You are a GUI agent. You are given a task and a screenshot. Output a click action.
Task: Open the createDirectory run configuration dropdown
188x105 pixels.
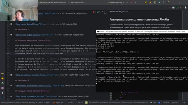point(116,2)
